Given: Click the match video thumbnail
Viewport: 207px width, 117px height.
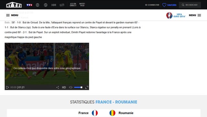Looking at the screenshot, I should click(47, 64).
